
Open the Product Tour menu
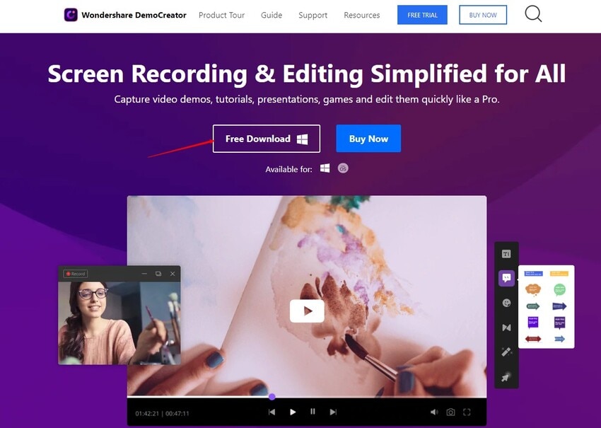(221, 15)
